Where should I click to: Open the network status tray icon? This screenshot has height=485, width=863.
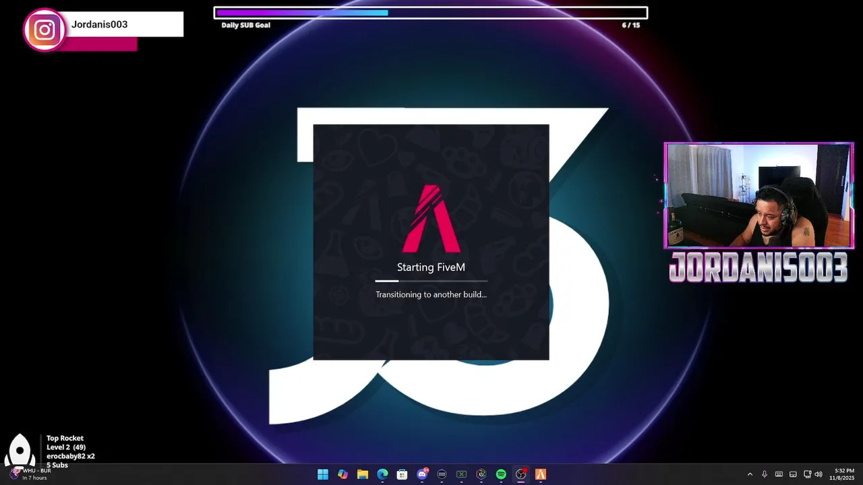click(x=808, y=474)
